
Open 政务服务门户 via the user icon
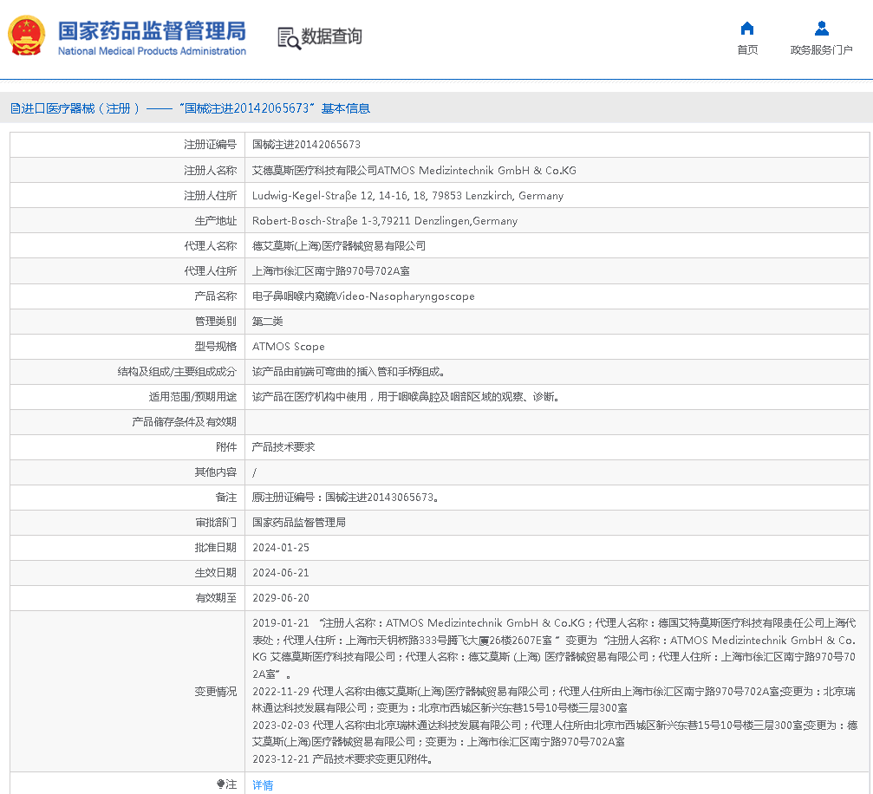point(821,29)
